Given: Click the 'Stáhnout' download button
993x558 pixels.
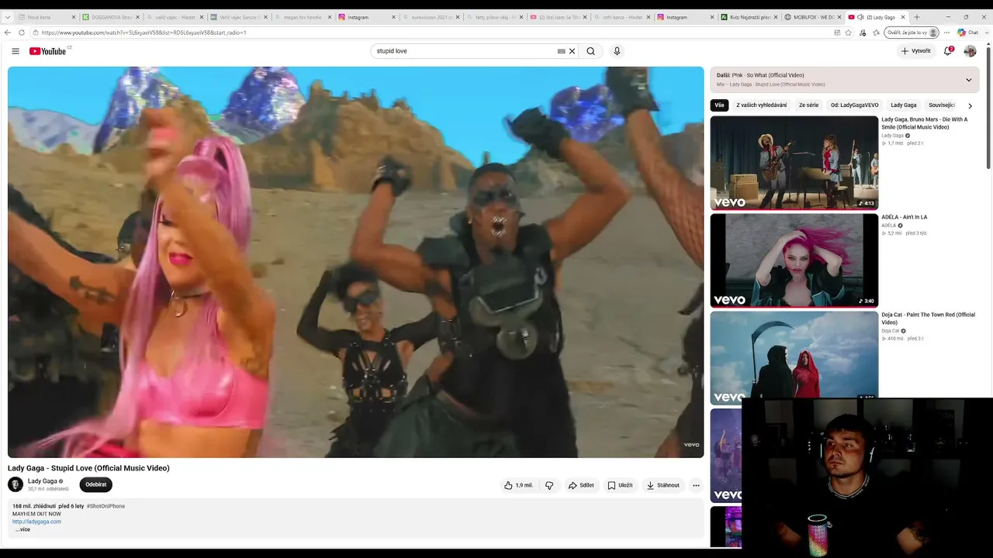Looking at the screenshot, I should pos(663,485).
